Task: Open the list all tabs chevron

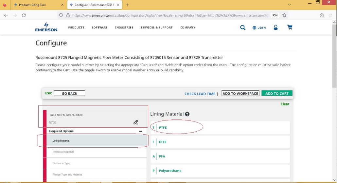Action: 290,5
